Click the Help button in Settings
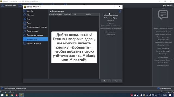This screenshot has width=174, height=97. coord(116,81)
